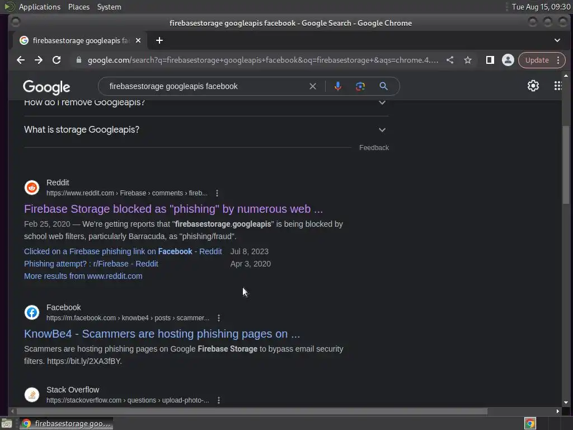573x430 pixels.
Task: Open the Google apps grid
Action: click(x=558, y=86)
